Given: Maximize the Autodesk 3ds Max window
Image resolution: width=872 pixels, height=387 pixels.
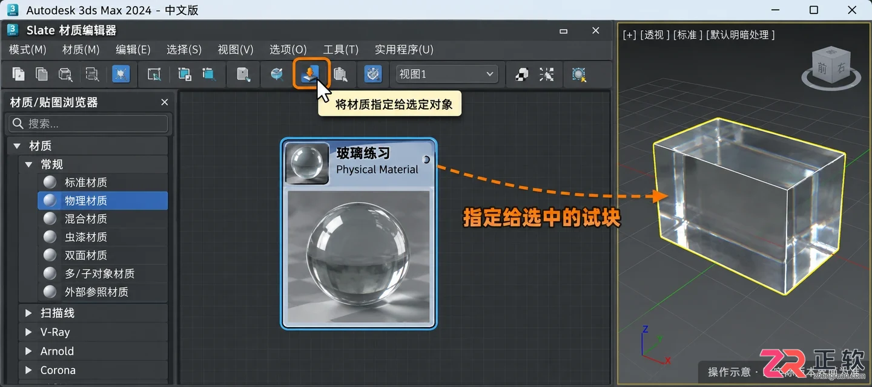Looking at the screenshot, I should (814, 10).
